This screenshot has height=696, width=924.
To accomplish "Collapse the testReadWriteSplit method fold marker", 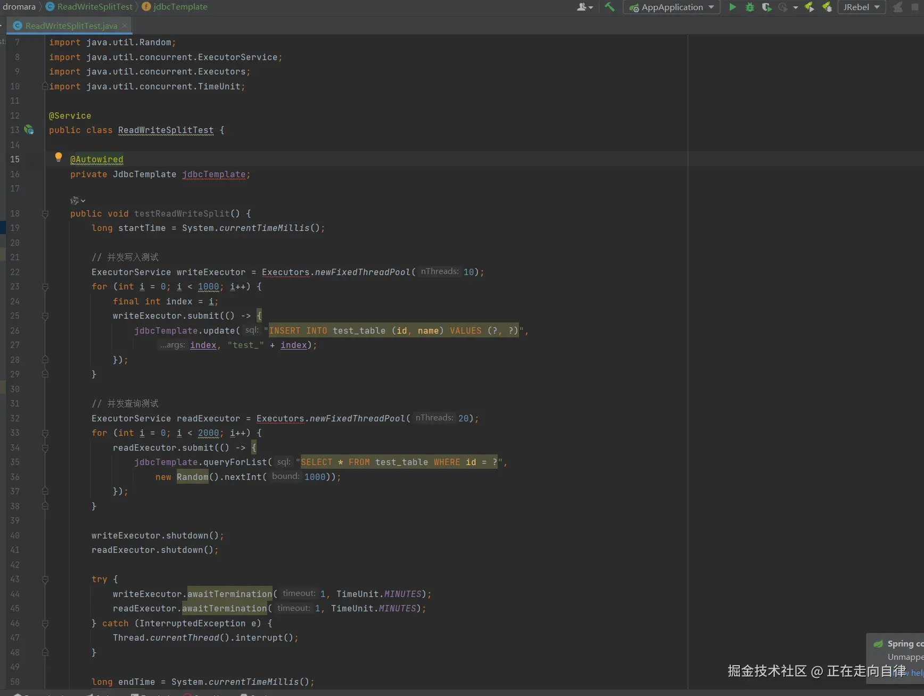I will [45, 214].
